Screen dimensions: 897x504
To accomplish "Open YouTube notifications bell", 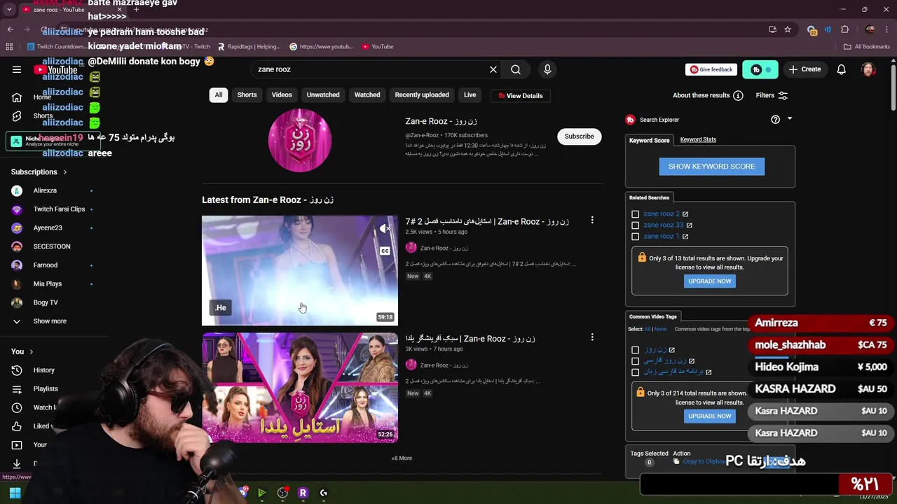I will (842, 69).
